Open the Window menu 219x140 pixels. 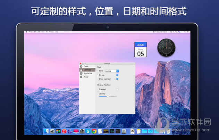(51, 32)
